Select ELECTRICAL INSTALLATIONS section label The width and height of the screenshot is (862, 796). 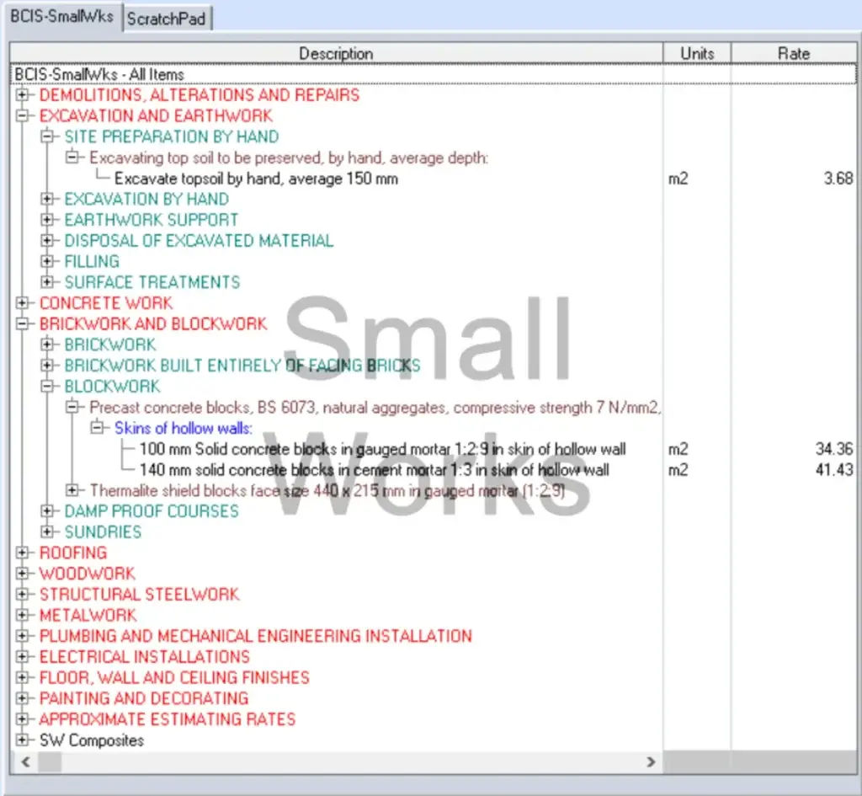click(144, 656)
